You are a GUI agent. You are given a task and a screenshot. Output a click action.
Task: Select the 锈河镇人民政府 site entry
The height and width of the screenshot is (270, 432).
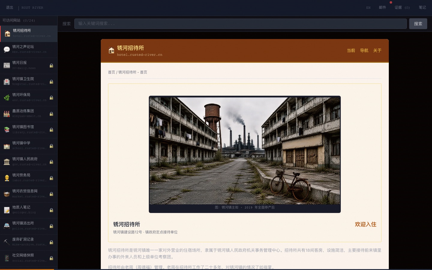coord(29,162)
